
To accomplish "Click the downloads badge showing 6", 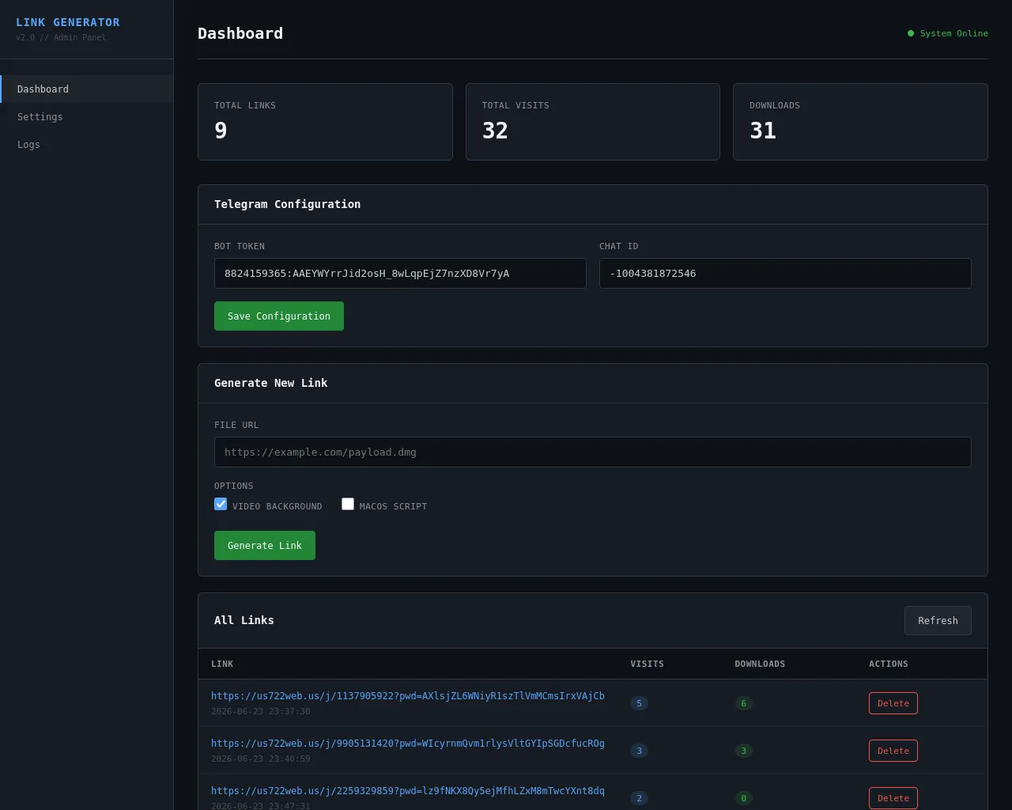I will coord(743,703).
